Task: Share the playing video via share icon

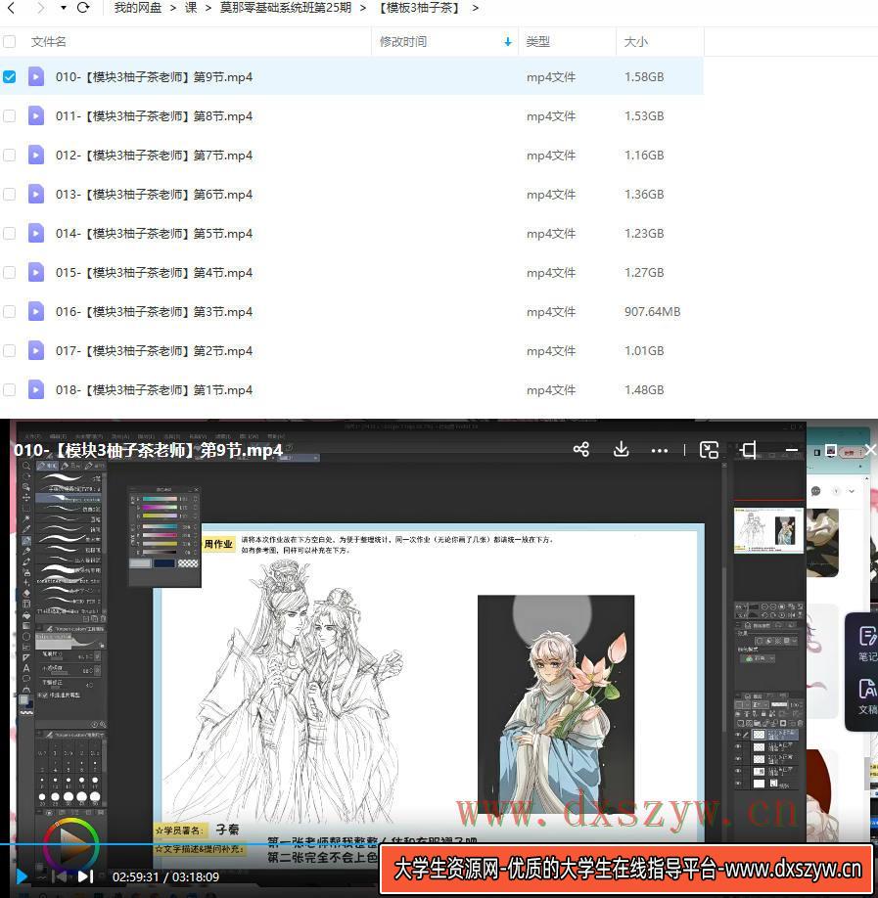Action: 581,450
